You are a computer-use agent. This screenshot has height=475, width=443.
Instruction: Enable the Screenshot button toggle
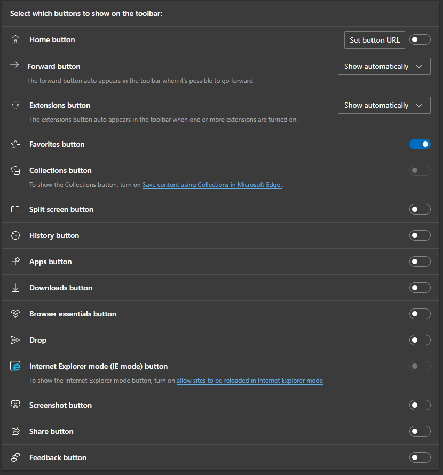[x=420, y=405]
